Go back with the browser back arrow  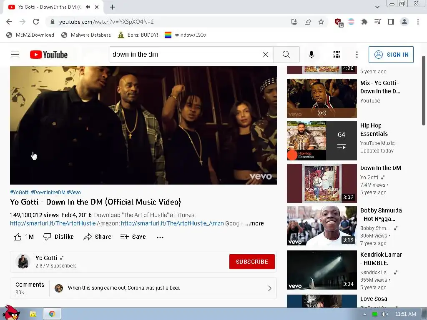(9, 22)
